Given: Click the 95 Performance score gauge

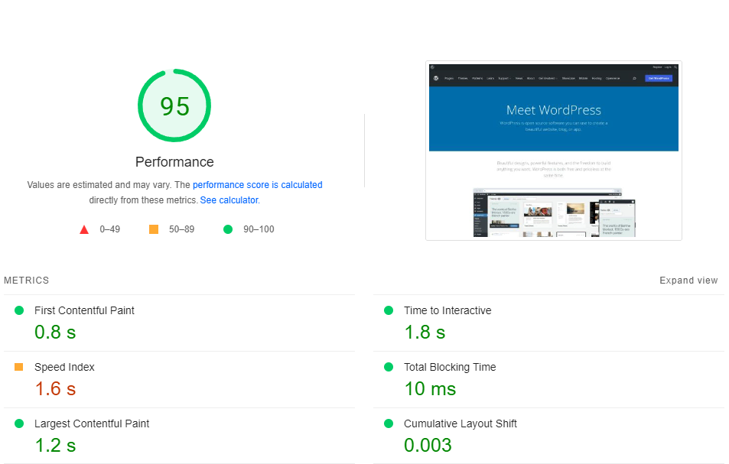Looking at the screenshot, I should point(174,105).
